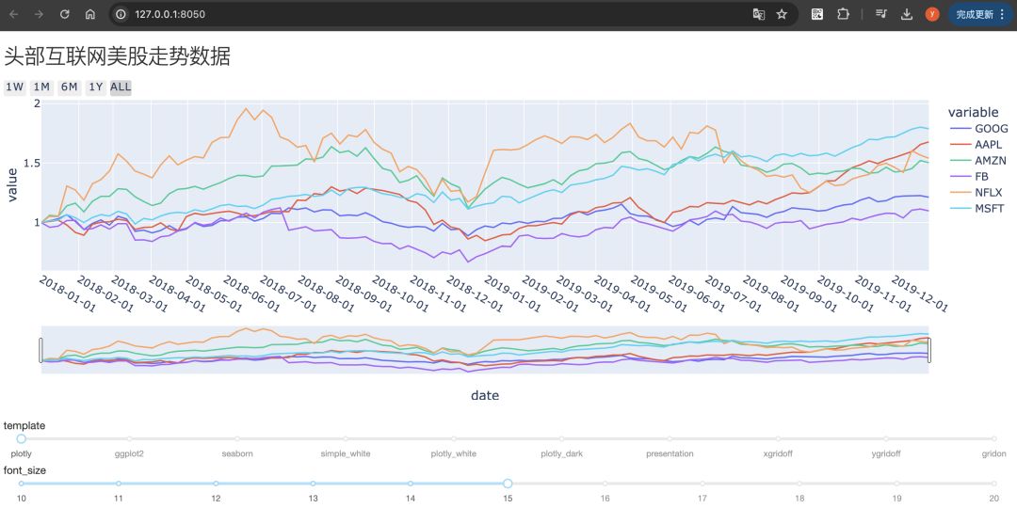The image size is (1017, 524).
Task: Open the user profile avatar menu
Action: point(932,14)
